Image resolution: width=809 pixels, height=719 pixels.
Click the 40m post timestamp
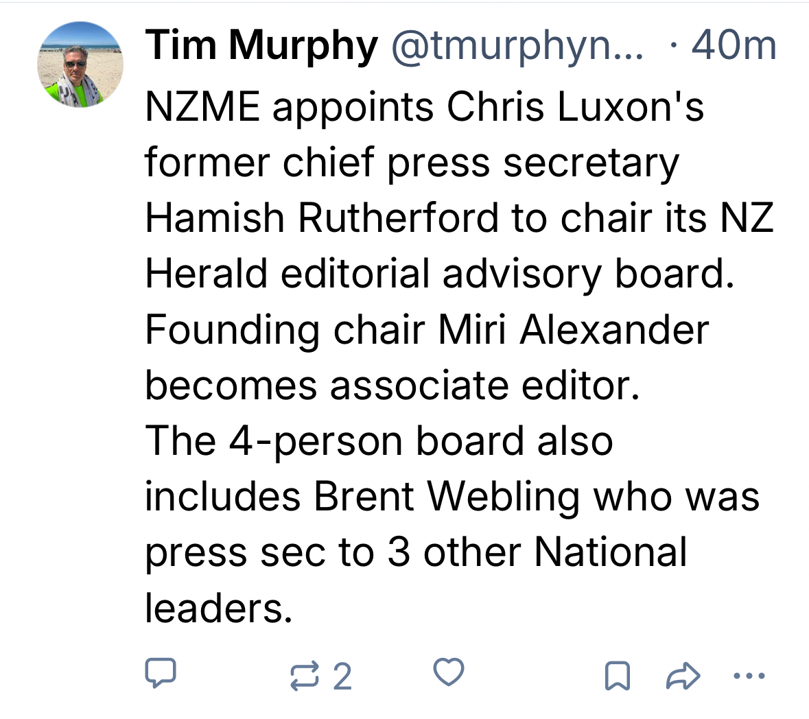[x=734, y=45]
